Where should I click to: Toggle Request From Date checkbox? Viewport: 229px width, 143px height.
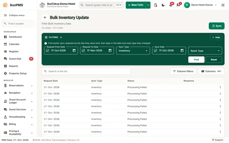click(x=47, y=51)
